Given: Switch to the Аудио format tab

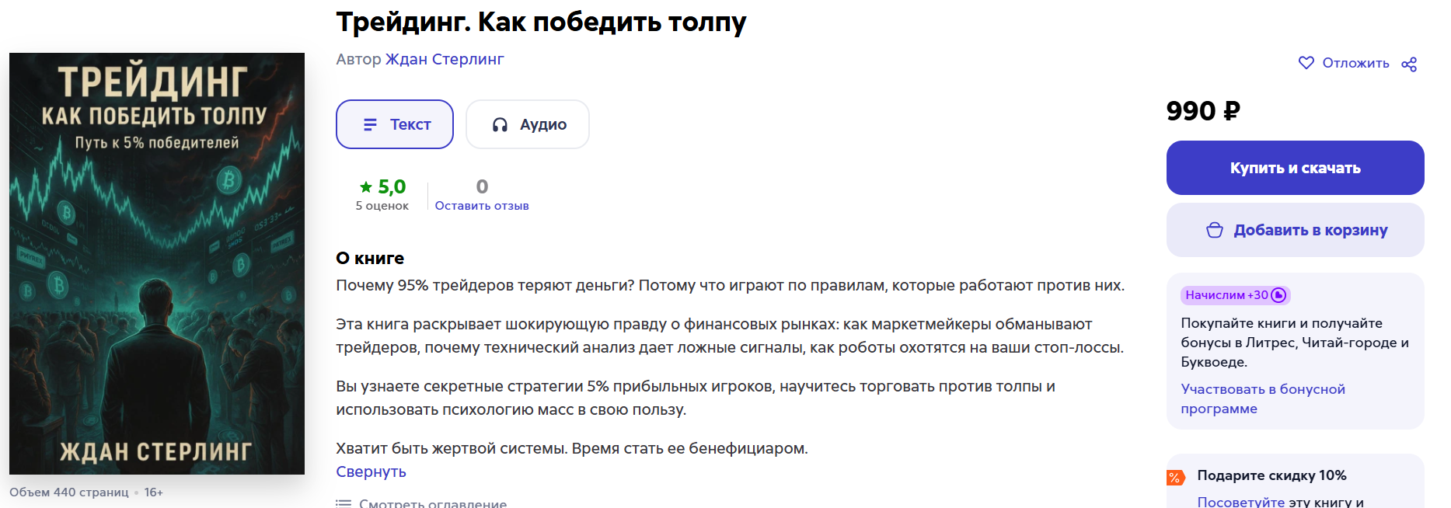Looking at the screenshot, I should pyautogui.click(x=528, y=124).
